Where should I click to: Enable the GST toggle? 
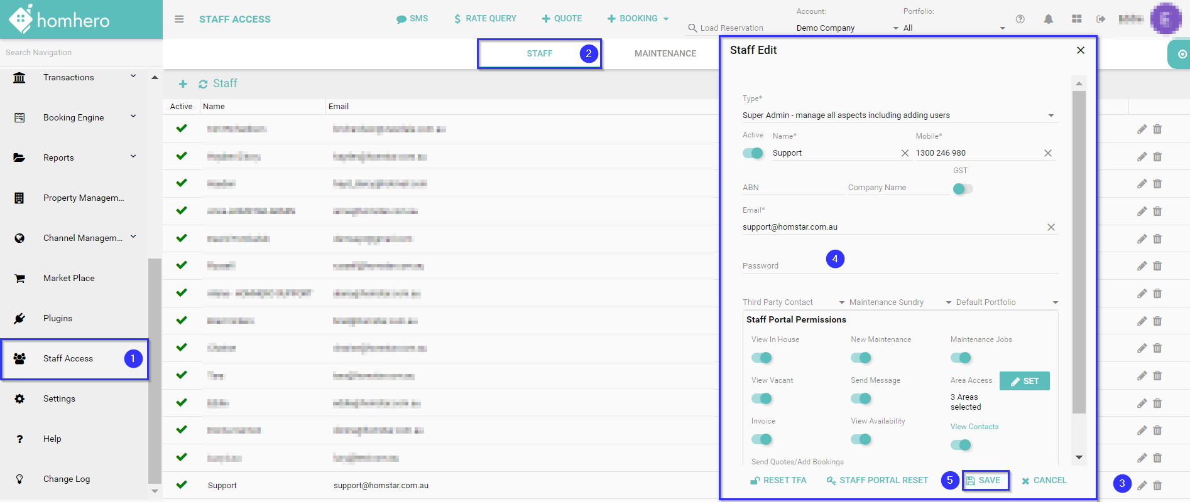click(x=962, y=189)
